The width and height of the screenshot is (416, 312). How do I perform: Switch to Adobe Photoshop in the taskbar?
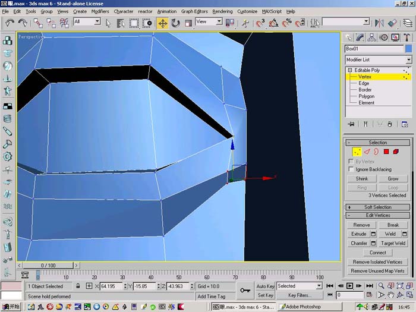pos(310,307)
